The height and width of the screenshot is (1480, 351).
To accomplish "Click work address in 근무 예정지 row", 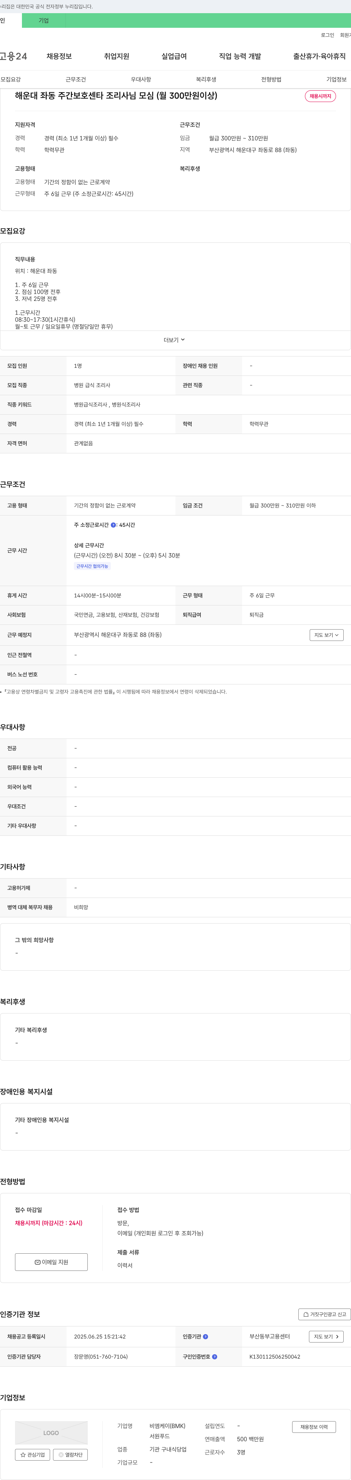I will pyautogui.click(x=118, y=635).
